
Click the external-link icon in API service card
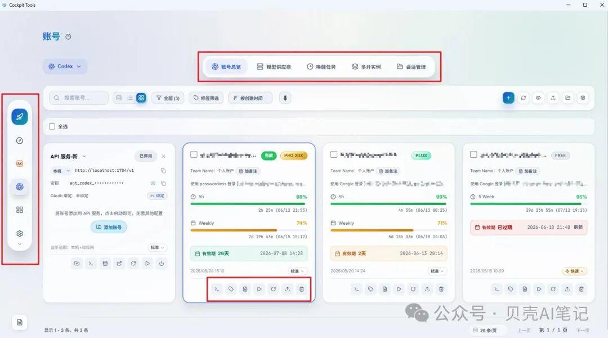[x=119, y=264]
